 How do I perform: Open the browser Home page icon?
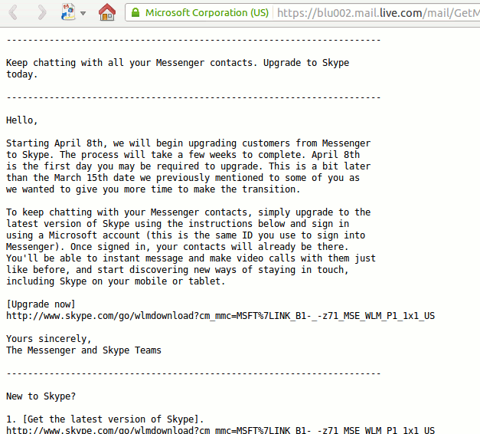108,12
